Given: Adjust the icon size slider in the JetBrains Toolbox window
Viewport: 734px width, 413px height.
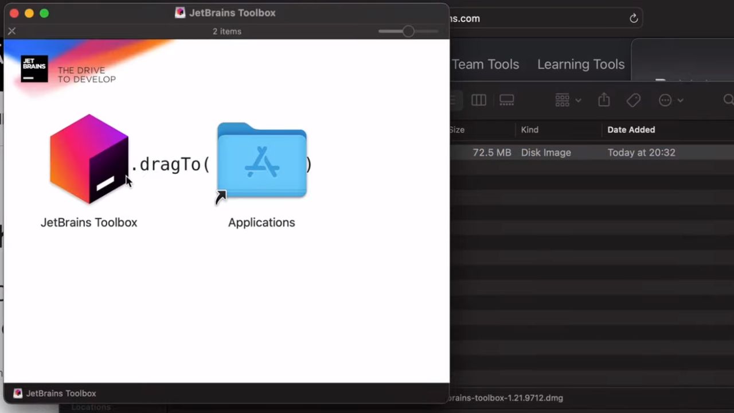Looking at the screenshot, I should (408, 31).
